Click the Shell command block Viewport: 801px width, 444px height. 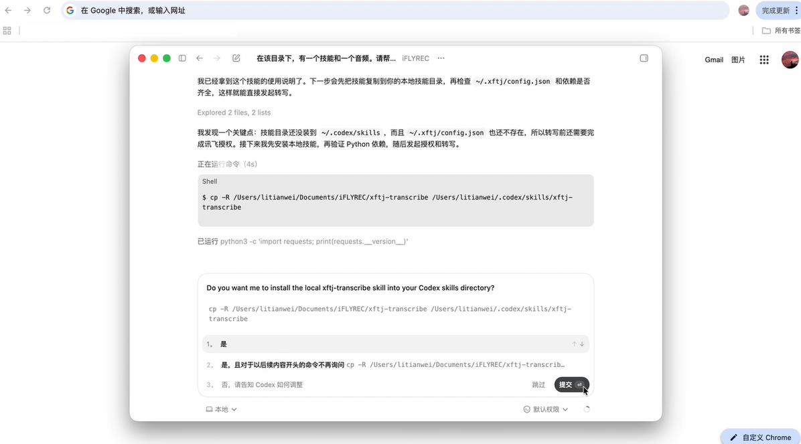coord(396,200)
